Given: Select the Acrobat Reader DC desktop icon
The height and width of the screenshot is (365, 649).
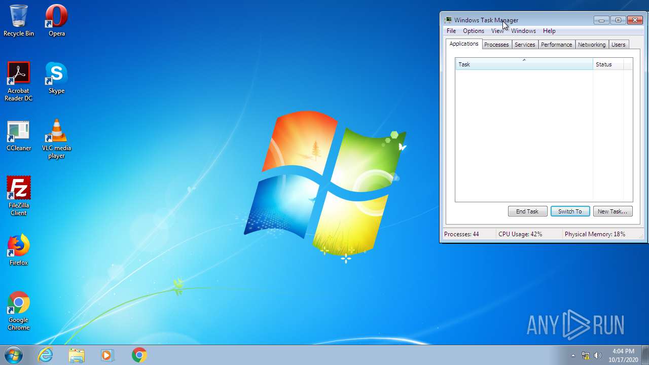Looking at the screenshot, I should click(x=19, y=82).
